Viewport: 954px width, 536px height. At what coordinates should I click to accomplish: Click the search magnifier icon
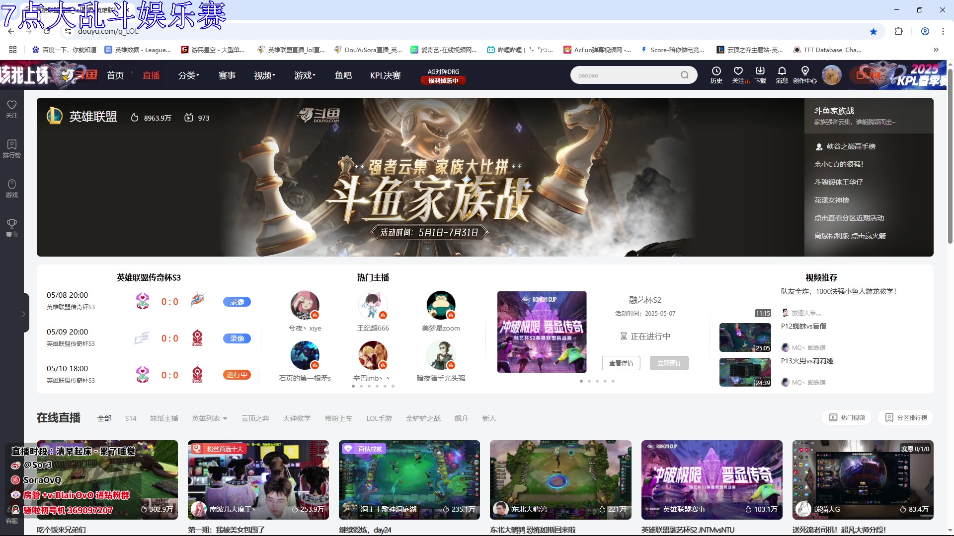click(685, 75)
